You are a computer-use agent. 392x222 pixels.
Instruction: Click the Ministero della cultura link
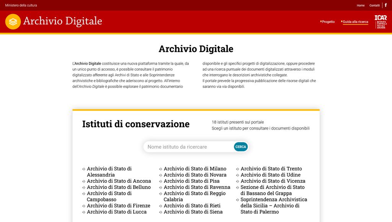(x=21, y=5)
